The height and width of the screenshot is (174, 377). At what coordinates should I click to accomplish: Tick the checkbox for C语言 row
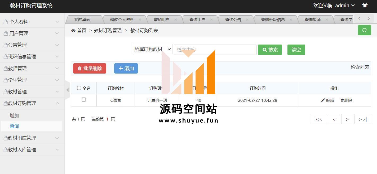coord(84,99)
